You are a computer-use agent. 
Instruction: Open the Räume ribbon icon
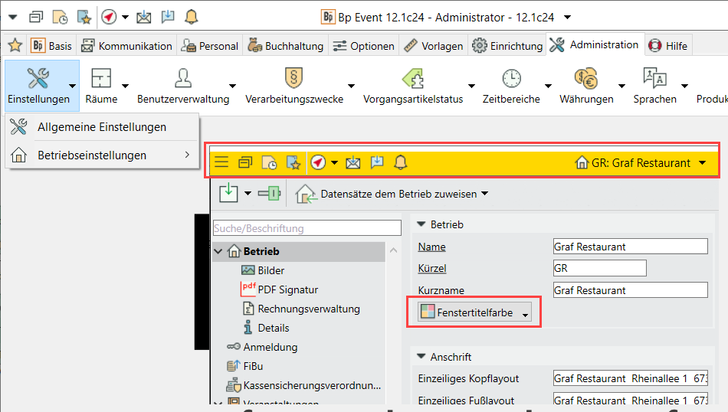click(x=101, y=78)
